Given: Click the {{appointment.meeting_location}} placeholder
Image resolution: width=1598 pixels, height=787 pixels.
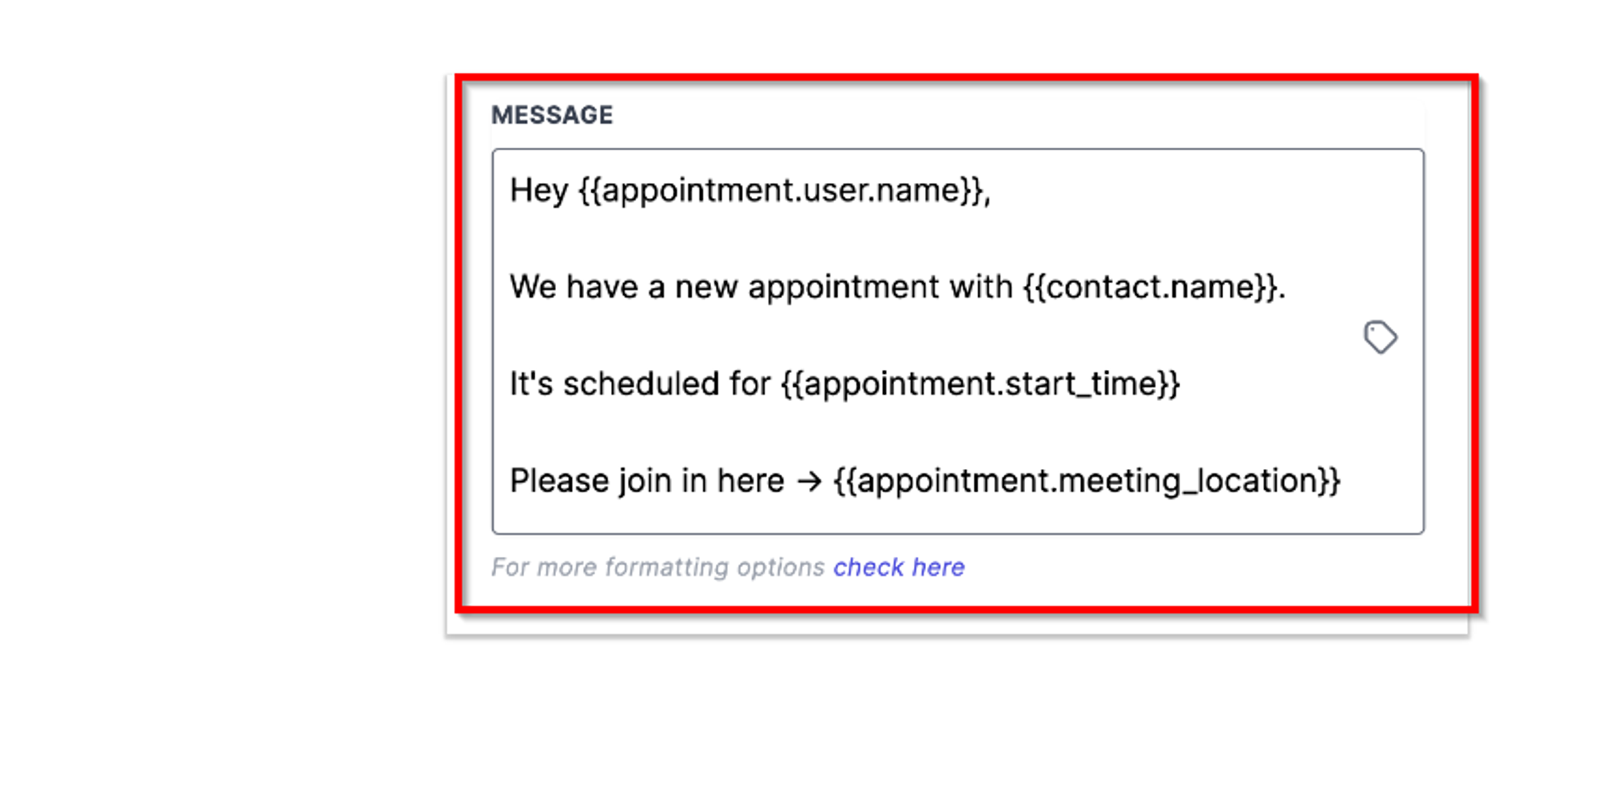Looking at the screenshot, I should (x=1087, y=482).
